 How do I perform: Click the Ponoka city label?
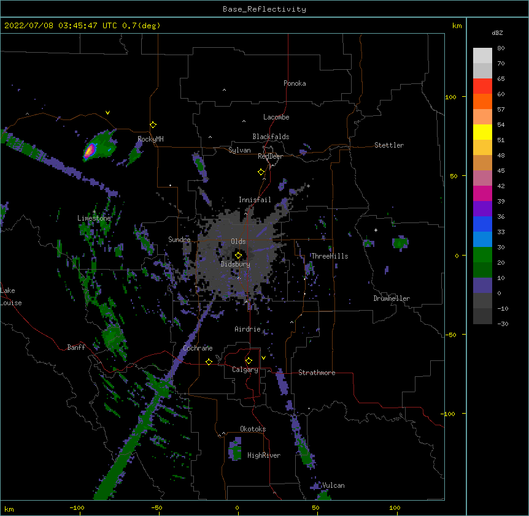(x=295, y=83)
